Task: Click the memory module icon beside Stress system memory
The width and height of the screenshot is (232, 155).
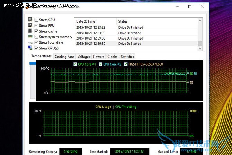Action: (x=30, y=36)
